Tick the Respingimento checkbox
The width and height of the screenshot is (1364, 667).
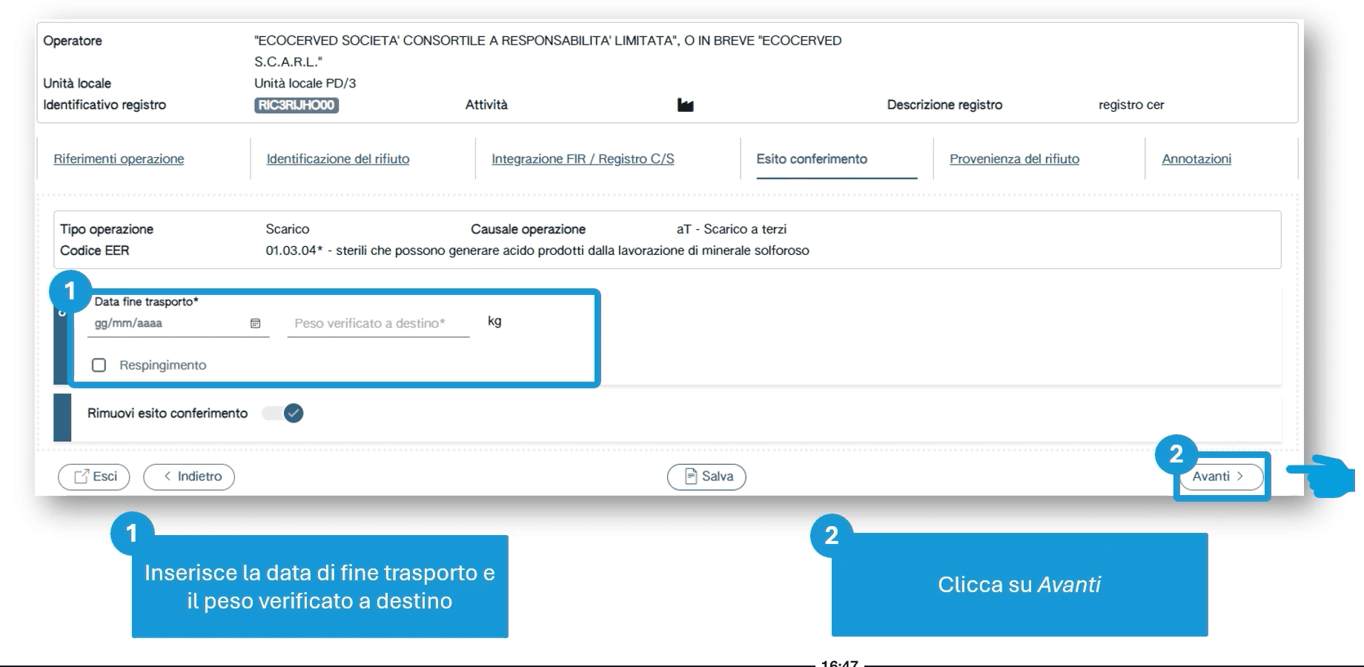tap(99, 365)
